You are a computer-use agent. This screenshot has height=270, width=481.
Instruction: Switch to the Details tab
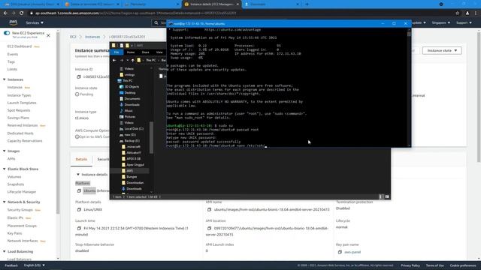(81, 160)
